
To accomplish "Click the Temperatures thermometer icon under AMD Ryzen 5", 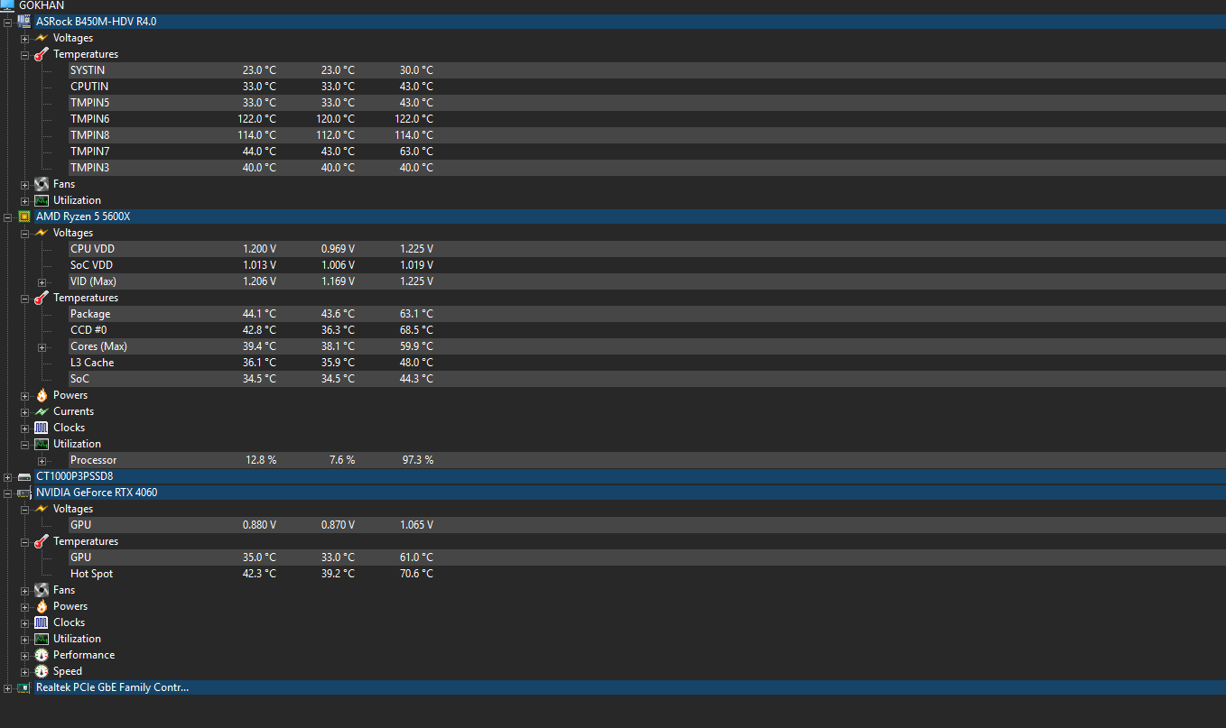I will pyautogui.click(x=42, y=298).
